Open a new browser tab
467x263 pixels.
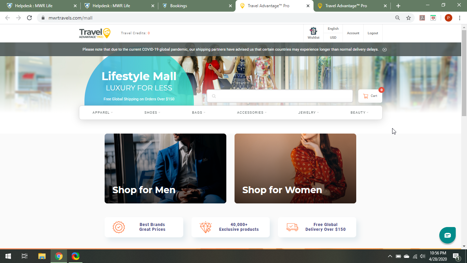398,6
